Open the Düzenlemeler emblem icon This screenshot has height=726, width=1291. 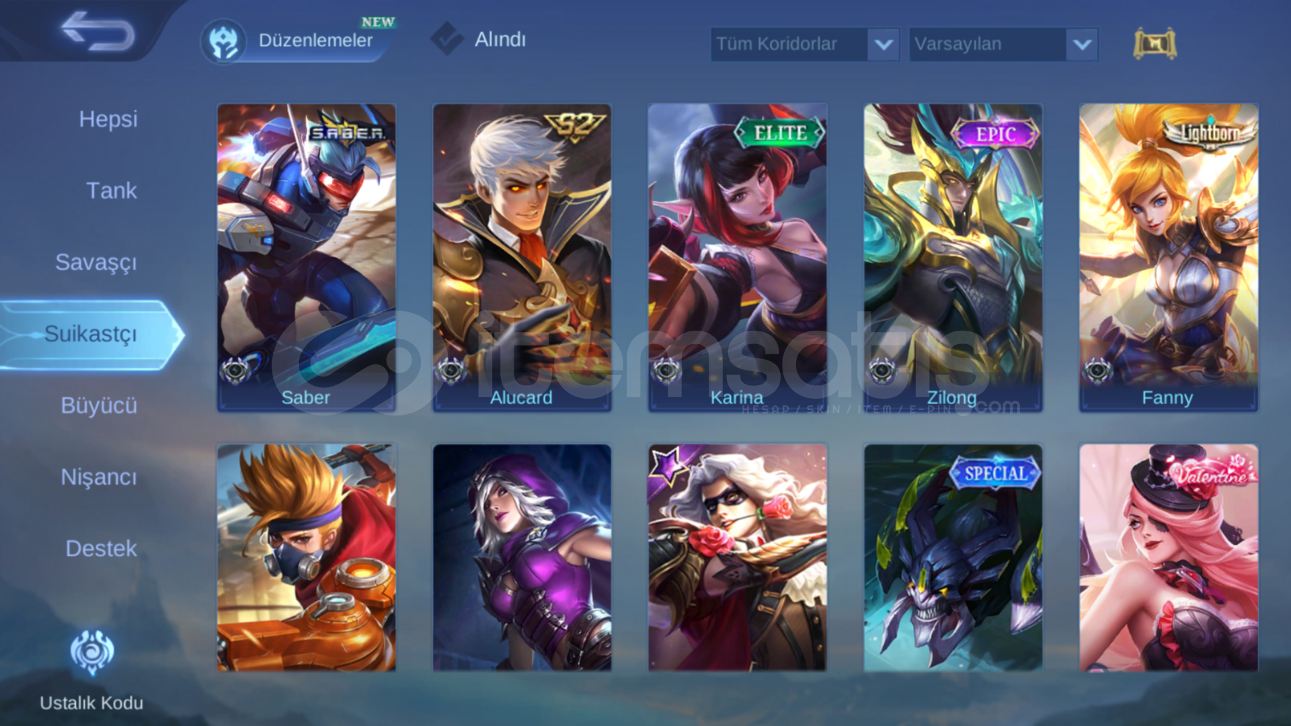[x=223, y=41]
